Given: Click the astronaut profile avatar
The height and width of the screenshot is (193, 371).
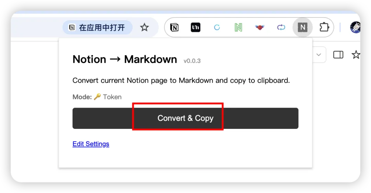Looking at the screenshot, I should tap(355, 27).
